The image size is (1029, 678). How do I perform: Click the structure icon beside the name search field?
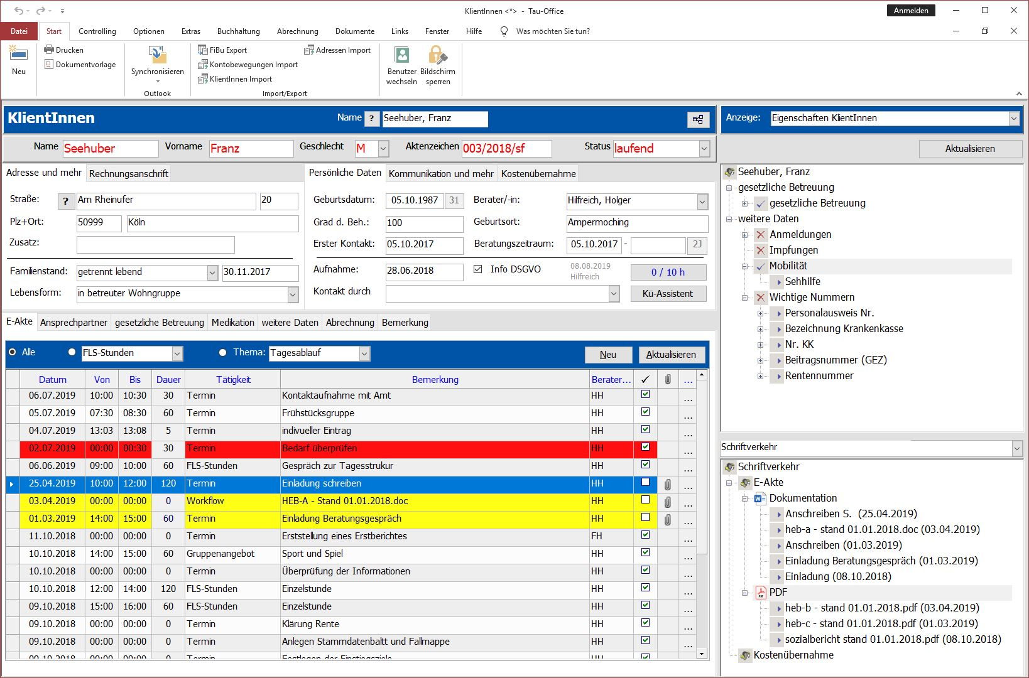698,119
